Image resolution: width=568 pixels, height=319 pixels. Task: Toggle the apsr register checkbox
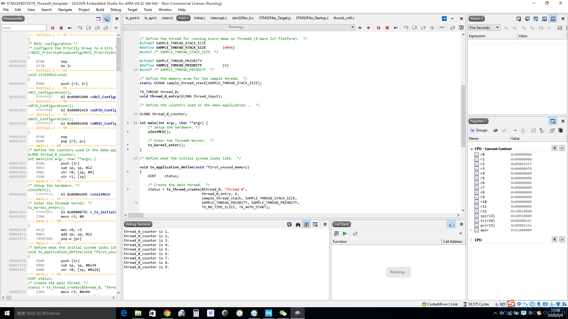[x=476, y=230]
